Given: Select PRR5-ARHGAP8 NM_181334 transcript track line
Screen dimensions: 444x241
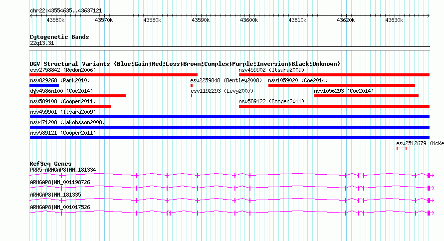Looking at the screenshot, I should coord(231,176).
